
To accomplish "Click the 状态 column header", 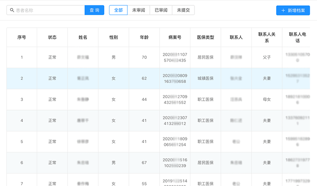I will 52,37.
